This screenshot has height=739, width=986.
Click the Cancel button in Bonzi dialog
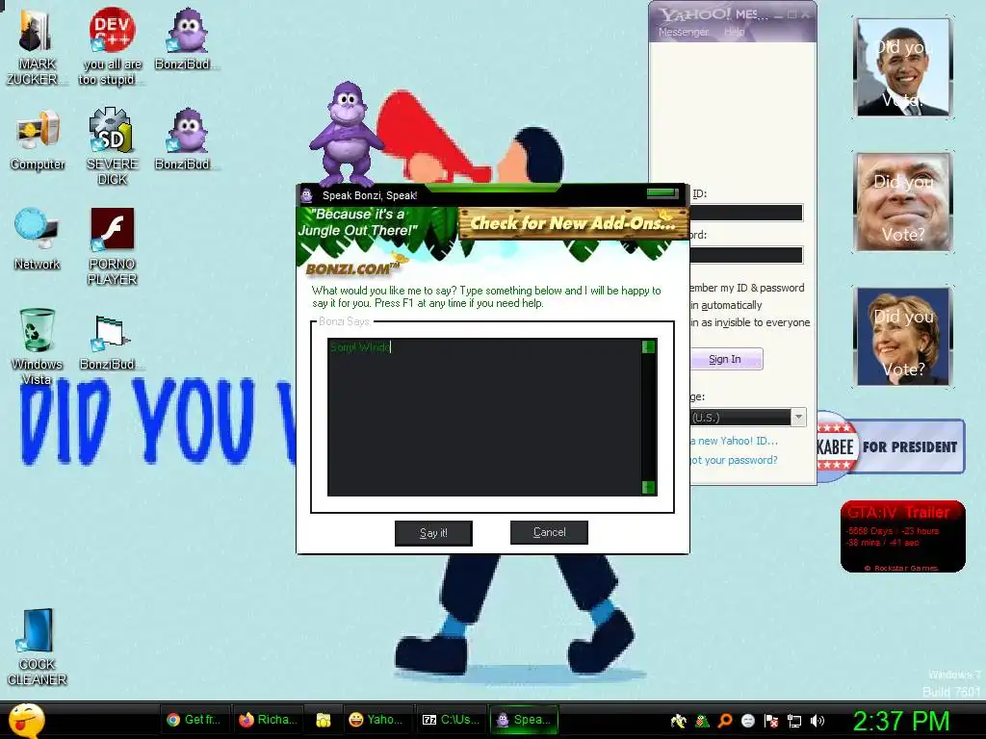pos(549,532)
